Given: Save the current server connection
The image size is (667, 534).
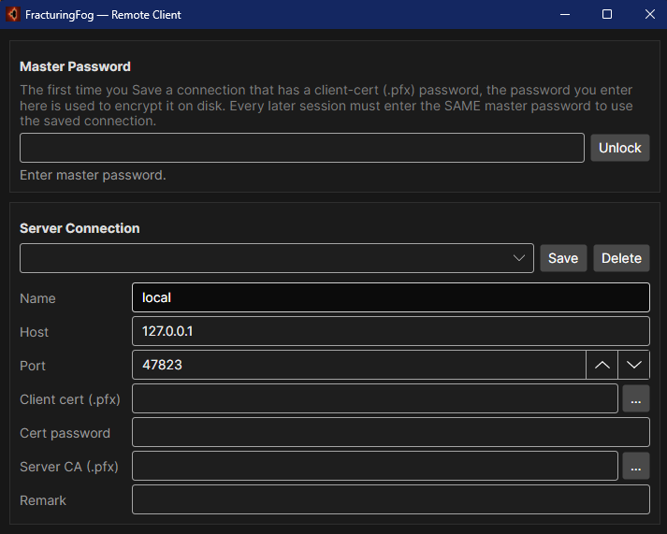Looking at the screenshot, I should [563, 258].
